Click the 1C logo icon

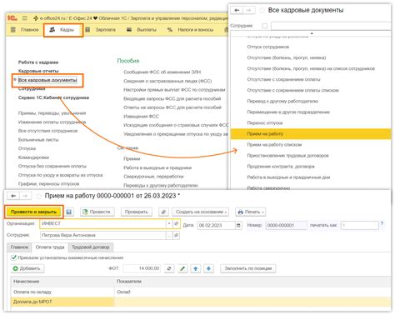click(x=12, y=18)
